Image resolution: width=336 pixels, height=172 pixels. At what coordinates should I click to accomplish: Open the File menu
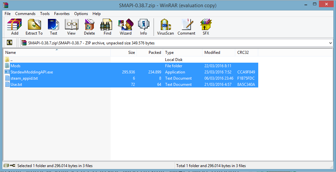[8, 14]
